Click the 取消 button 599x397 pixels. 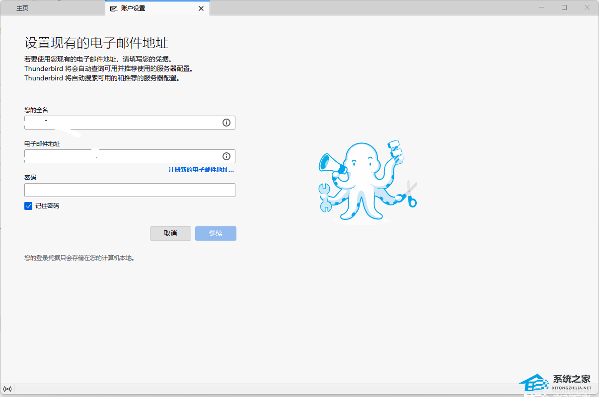(x=170, y=233)
